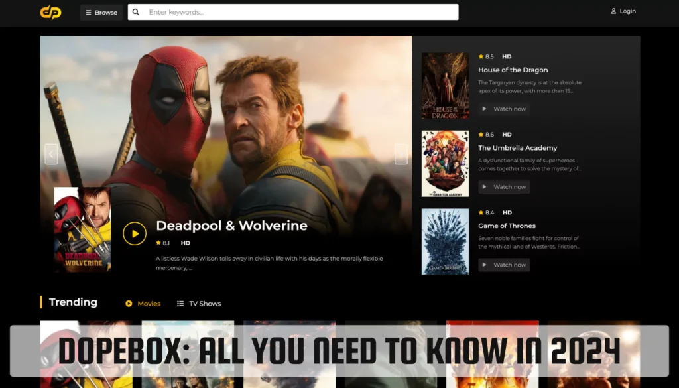Click the Login user icon

[x=613, y=11]
